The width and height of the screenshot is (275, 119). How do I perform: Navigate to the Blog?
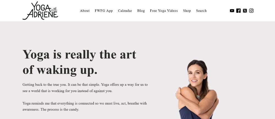(x=141, y=11)
